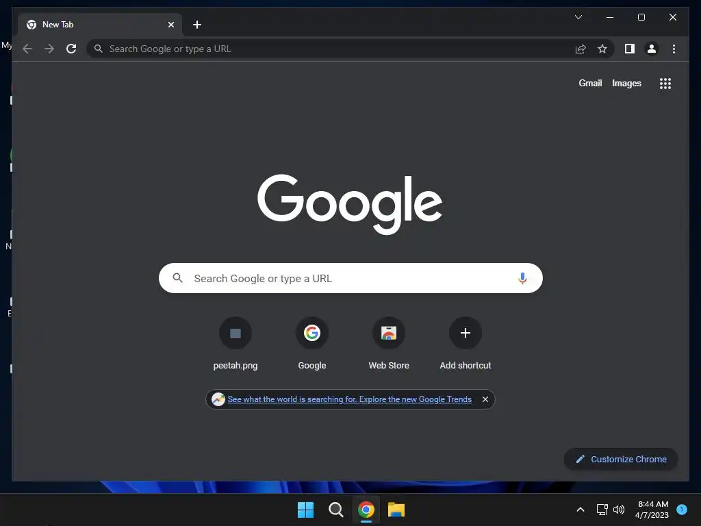Go back using the back arrow
Screen dimensions: 701x526
[x=27, y=49]
